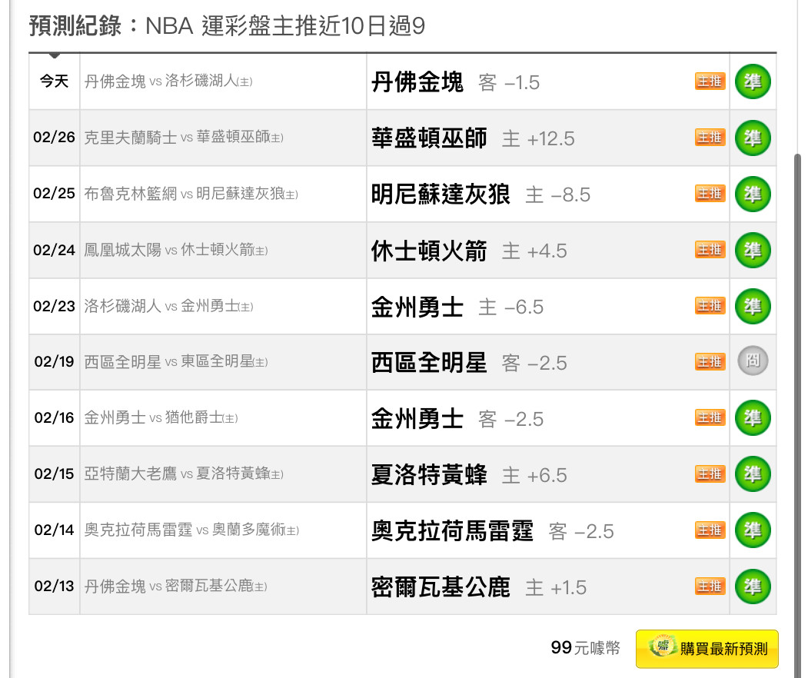
Task: Click the 02/24 date cell
Action: pyautogui.click(x=54, y=250)
